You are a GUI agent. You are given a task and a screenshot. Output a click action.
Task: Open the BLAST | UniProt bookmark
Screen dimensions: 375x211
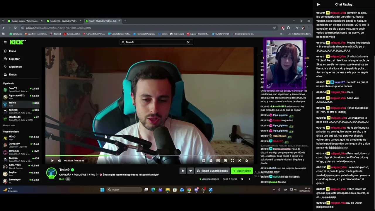220,34
